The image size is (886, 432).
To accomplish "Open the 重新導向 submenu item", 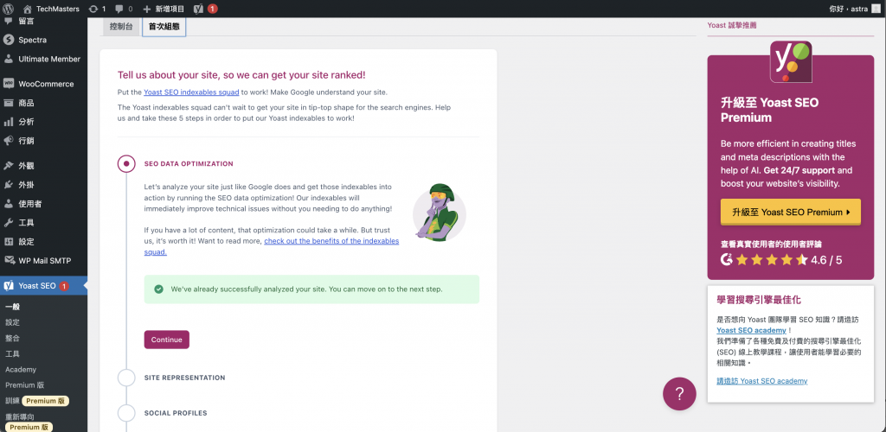I will point(20,417).
